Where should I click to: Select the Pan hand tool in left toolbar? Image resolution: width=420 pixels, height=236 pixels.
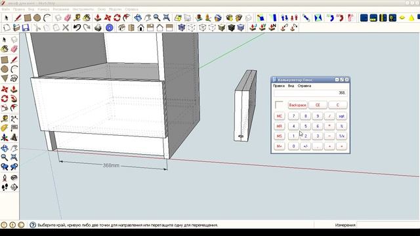click(x=14, y=148)
